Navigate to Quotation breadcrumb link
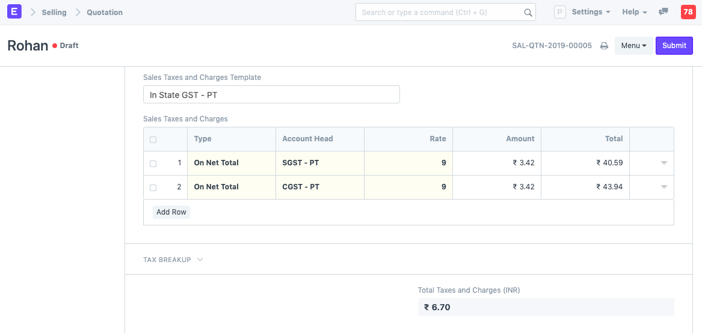702x333 pixels. (105, 12)
